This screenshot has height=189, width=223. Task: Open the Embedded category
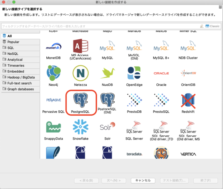21,71
